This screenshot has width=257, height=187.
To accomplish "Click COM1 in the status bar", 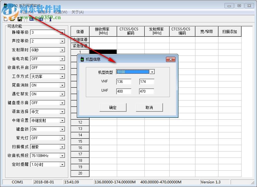I will (x=17, y=182).
